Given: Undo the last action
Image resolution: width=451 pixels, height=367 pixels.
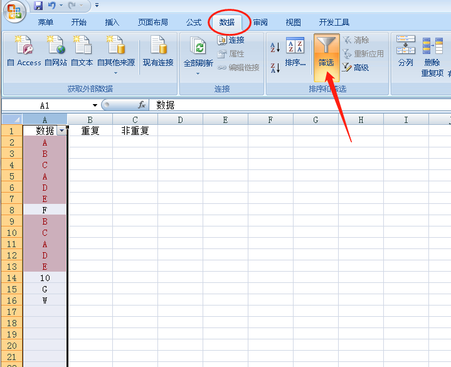Looking at the screenshot, I should tap(52, 5).
